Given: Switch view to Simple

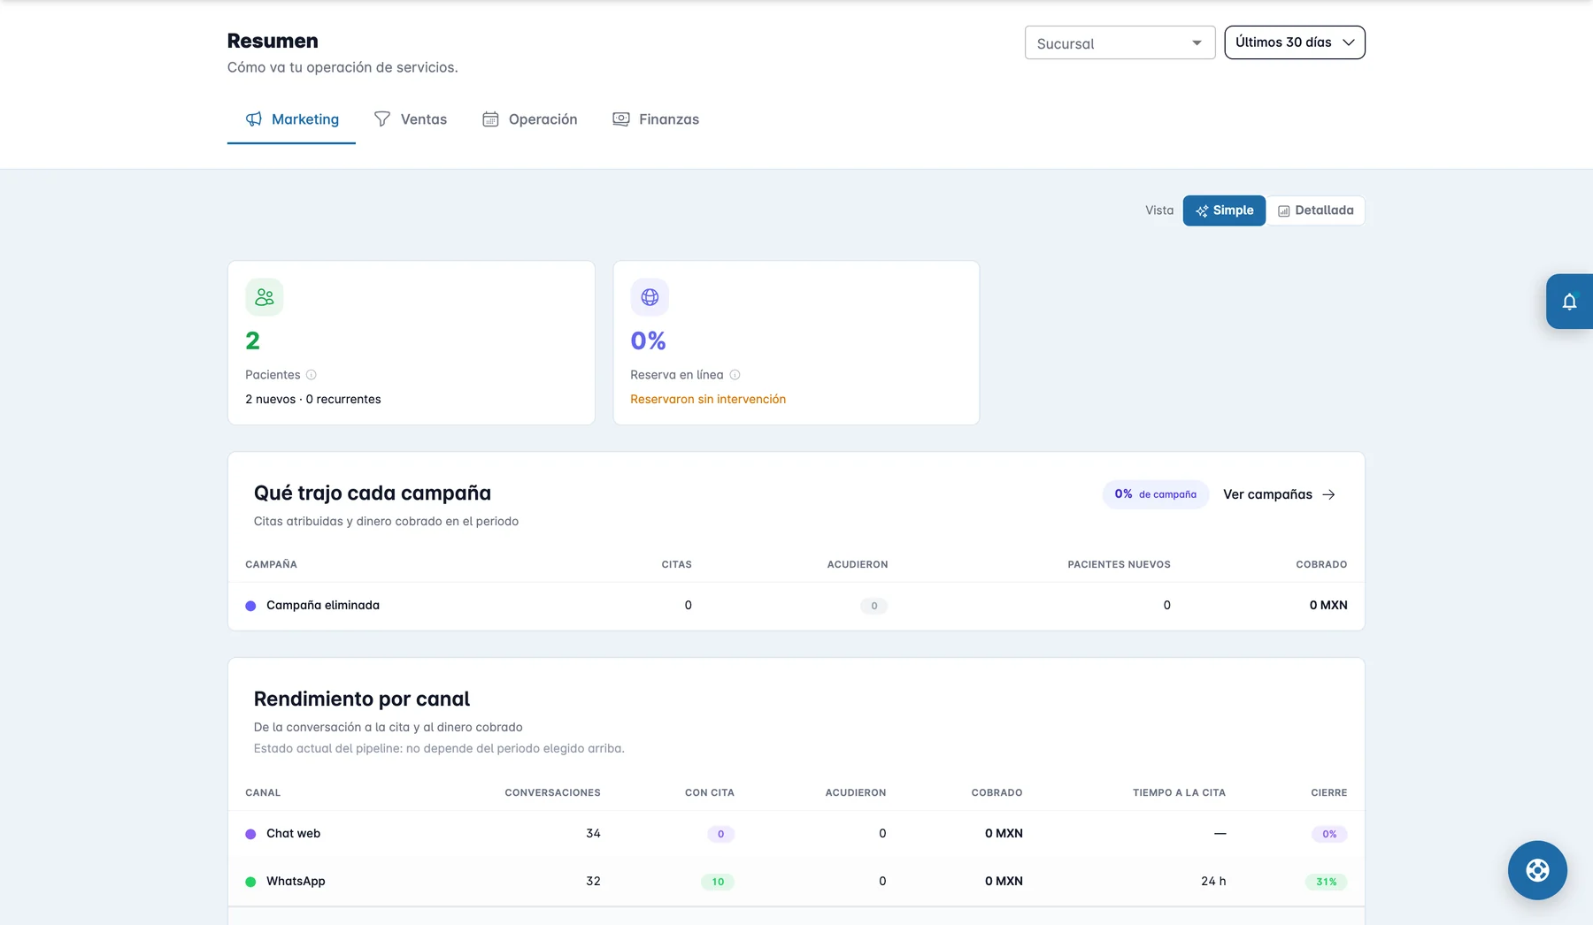Looking at the screenshot, I should (x=1224, y=210).
